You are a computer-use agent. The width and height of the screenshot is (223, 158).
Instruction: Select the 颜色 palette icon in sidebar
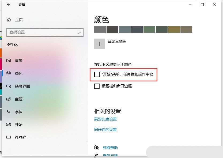tap(9, 73)
